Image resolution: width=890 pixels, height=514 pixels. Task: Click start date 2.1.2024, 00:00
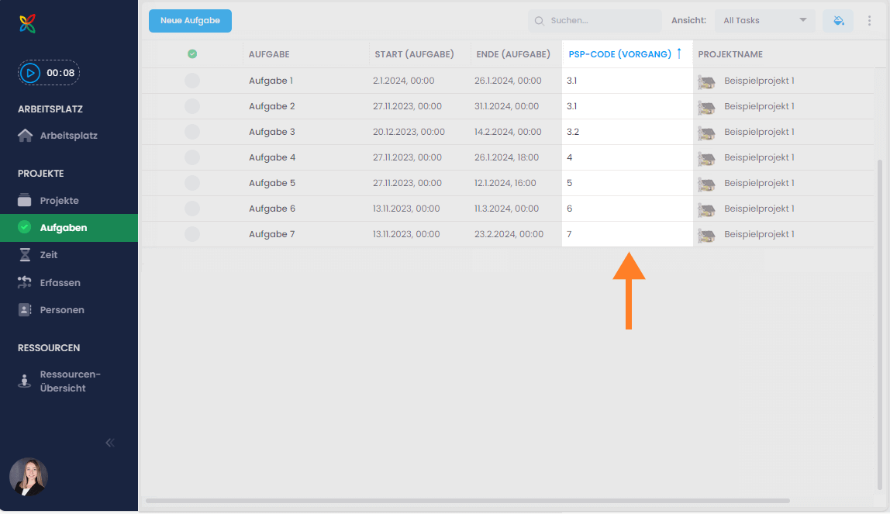(x=404, y=81)
